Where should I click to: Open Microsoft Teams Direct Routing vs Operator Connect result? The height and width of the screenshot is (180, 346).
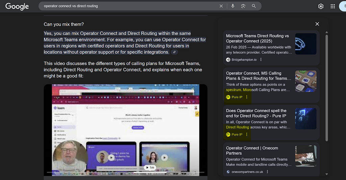[257, 39]
